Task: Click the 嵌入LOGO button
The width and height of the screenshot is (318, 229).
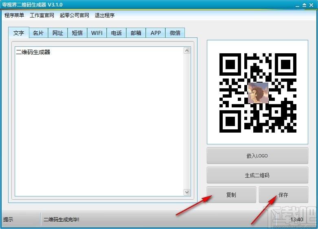Action: pos(257,156)
